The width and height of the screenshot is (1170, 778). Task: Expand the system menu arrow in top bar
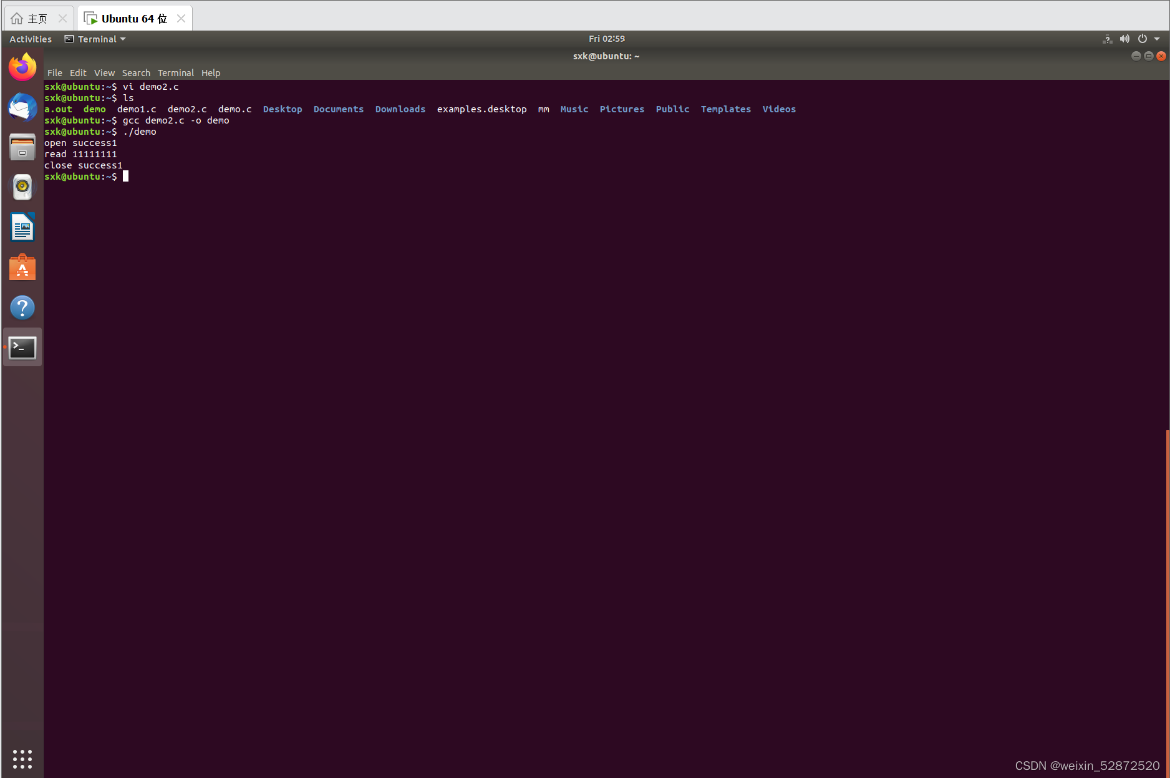[1157, 39]
